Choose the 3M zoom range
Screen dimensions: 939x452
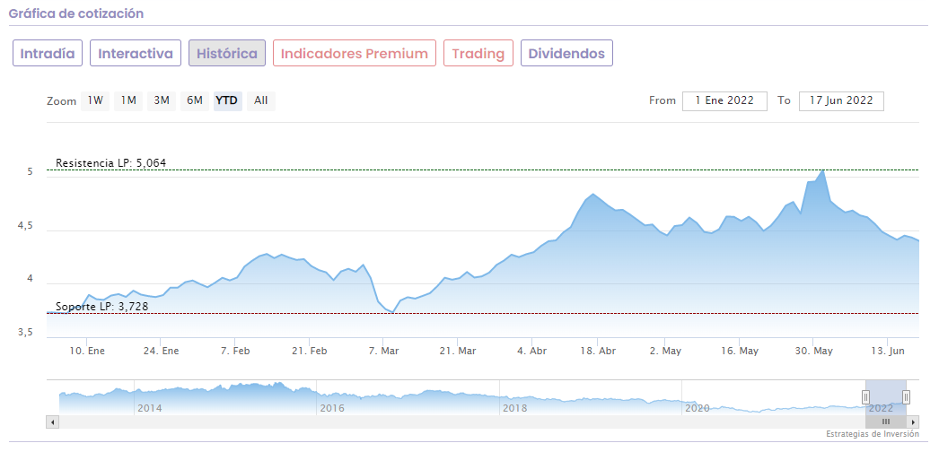pyautogui.click(x=162, y=100)
